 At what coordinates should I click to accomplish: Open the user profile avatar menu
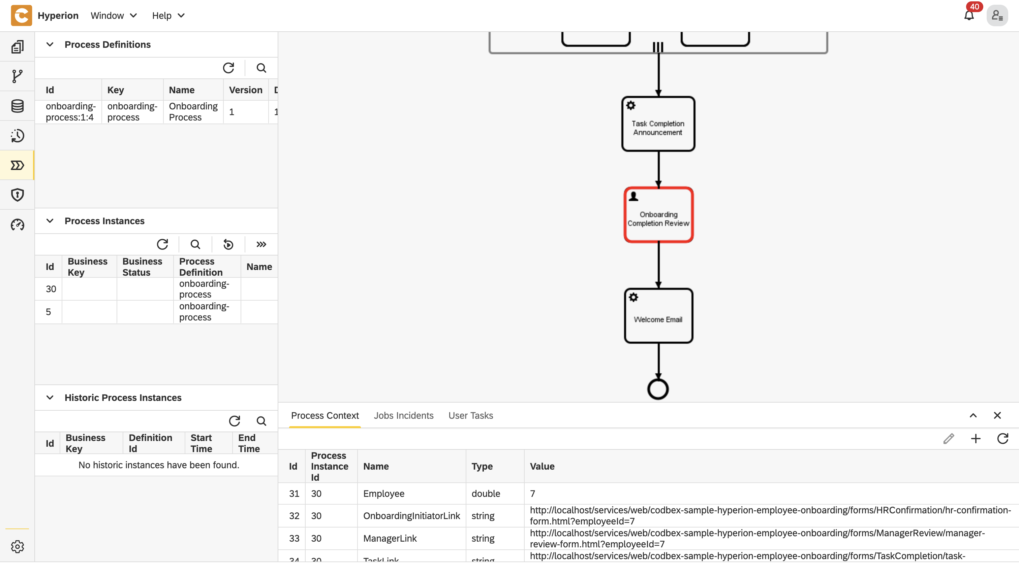click(997, 15)
